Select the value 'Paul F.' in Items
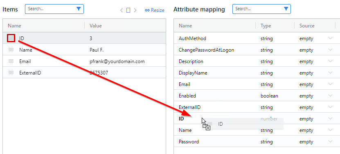This screenshot has width=340, height=154. pos(97,50)
